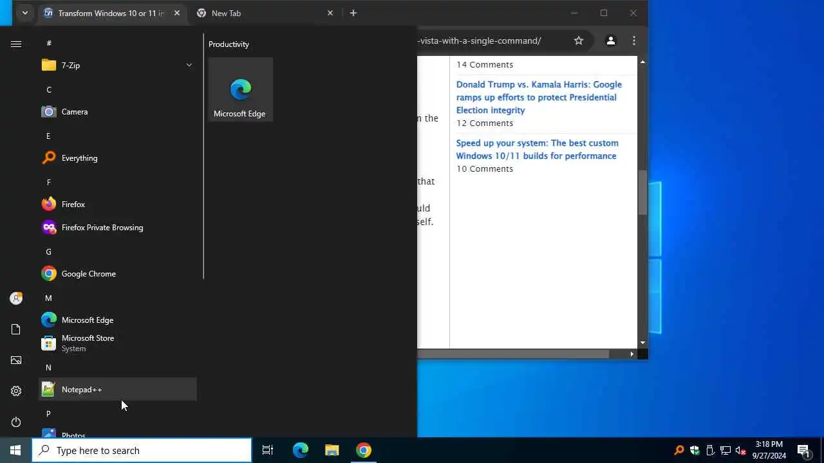Image resolution: width=824 pixels, height=463 pixels.
Task: Click the Power button in Start sidebar
Action: pos(16,422)
